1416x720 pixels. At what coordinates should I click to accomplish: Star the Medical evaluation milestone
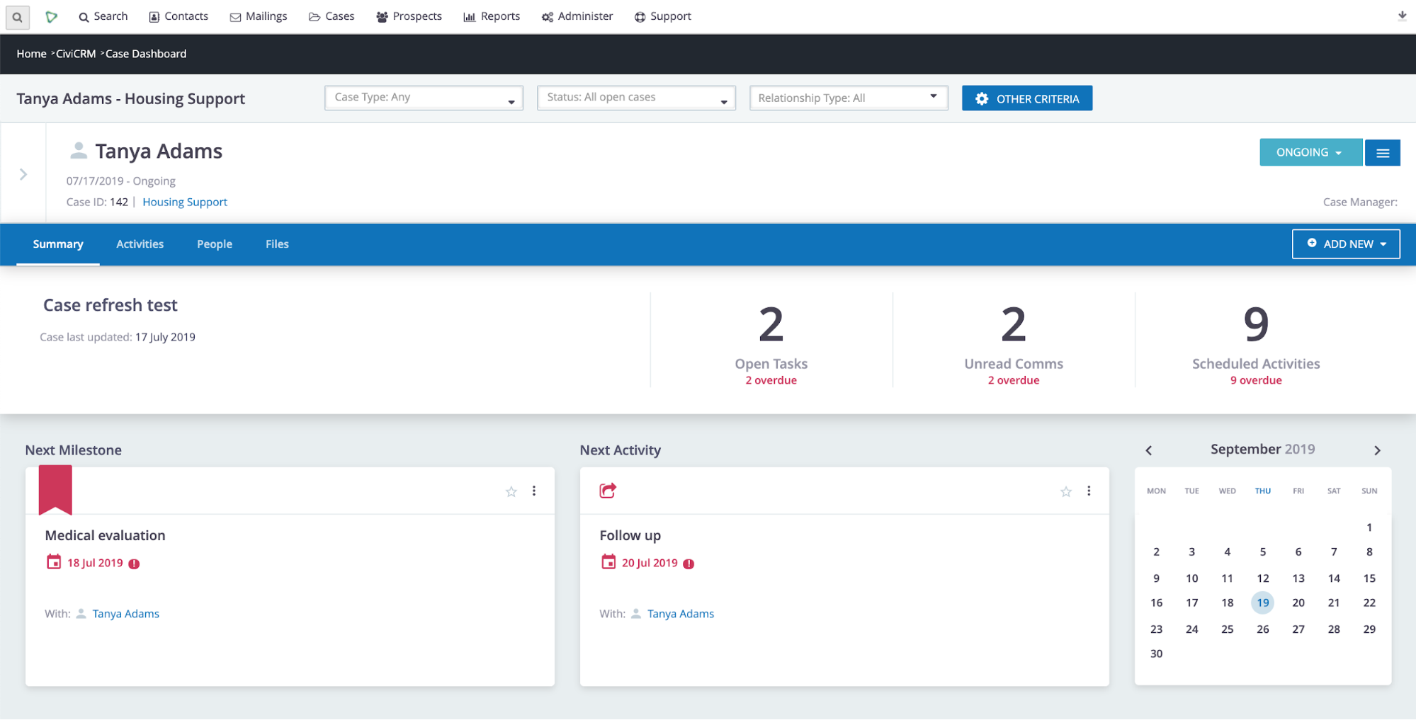[x=511, y=491]
